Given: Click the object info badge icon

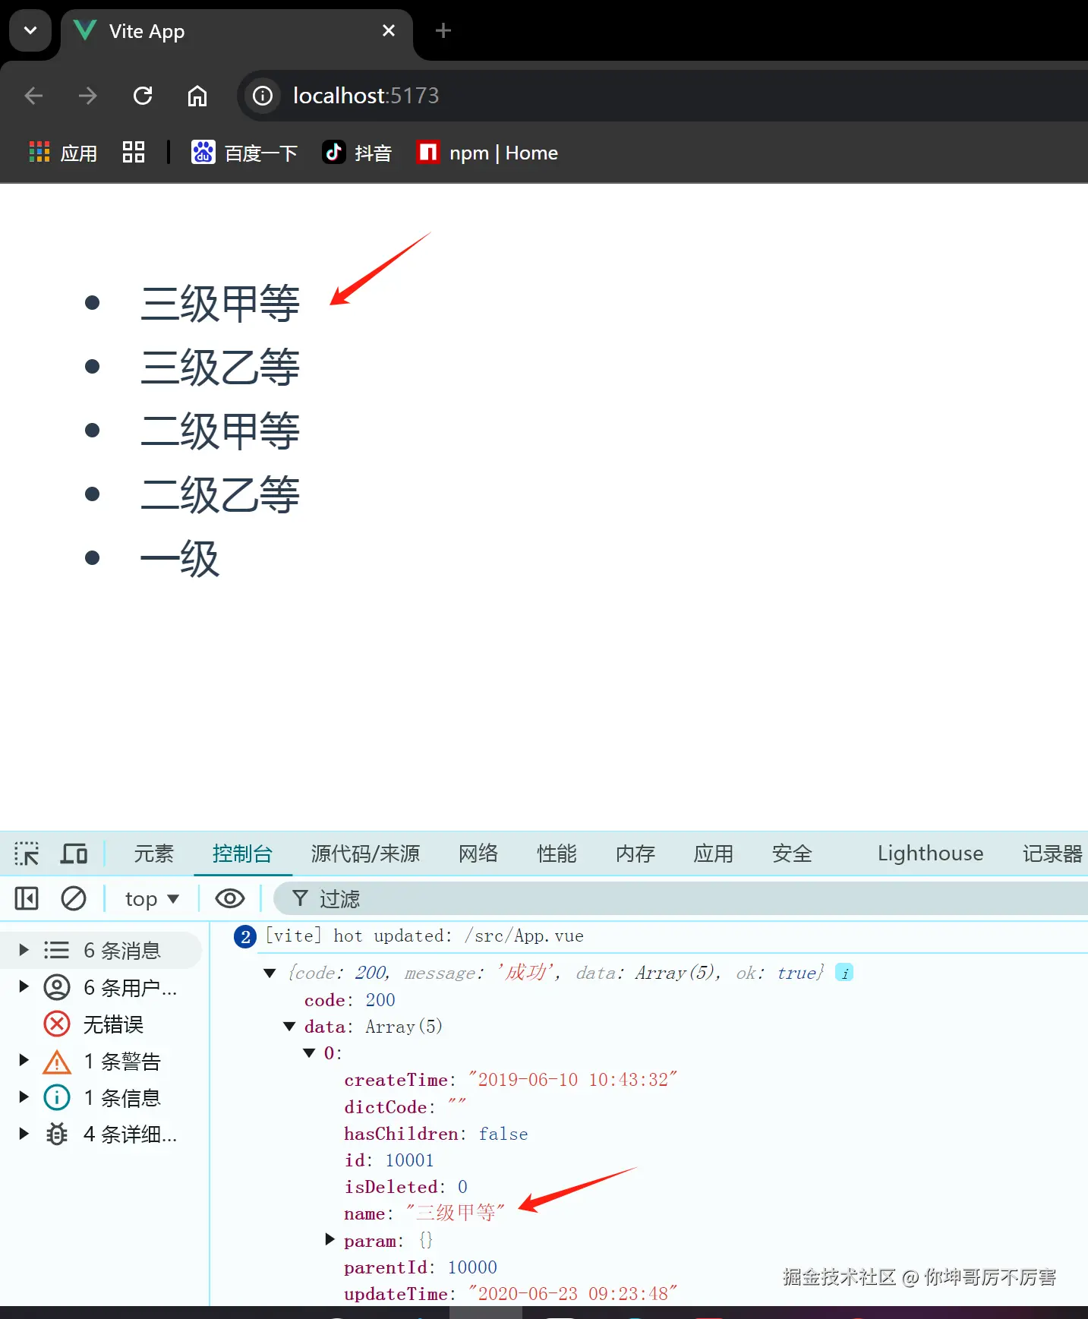Looking at the screenshot, I should pyautogui.click(x=844, y=973).
